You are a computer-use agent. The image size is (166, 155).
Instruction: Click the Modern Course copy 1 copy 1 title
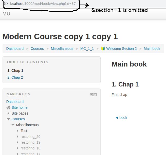(x=60, y=37)
